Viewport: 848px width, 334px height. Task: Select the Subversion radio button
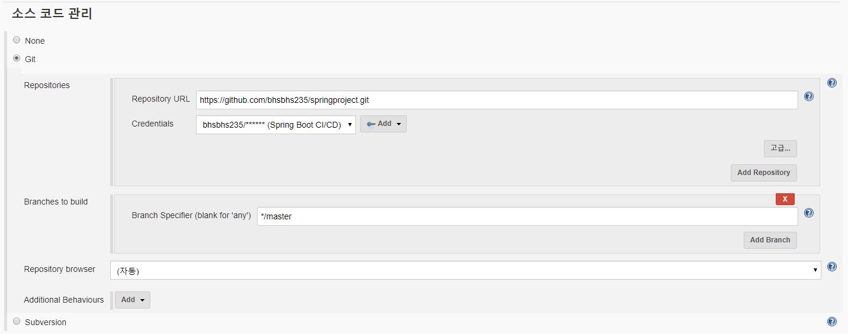pos(17,322)
